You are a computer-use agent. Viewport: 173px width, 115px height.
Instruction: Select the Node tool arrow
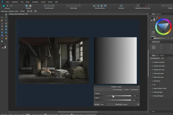pyautogui.click(x=2, y=17)
